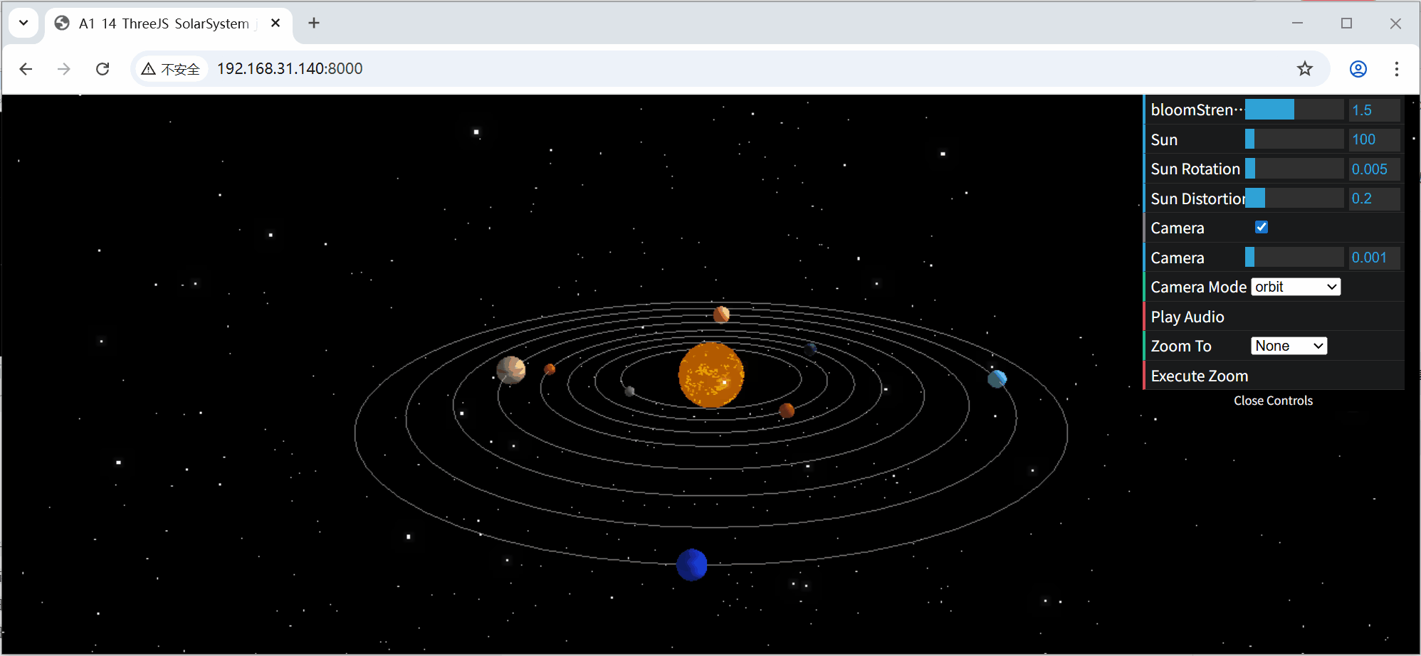Adjust the Sun size slider

tap(1294, 139)
